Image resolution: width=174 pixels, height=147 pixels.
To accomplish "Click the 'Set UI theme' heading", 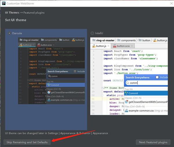I will [x=16, y=20].
